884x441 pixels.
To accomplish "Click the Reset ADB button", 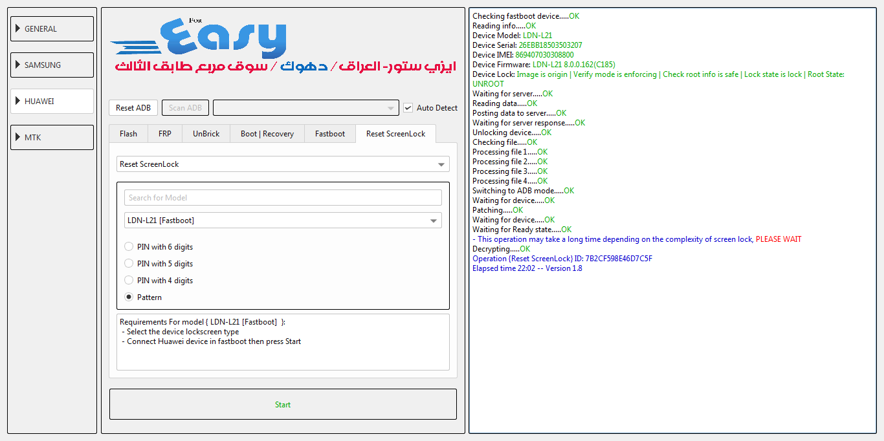I will click(x=133, y=108).
